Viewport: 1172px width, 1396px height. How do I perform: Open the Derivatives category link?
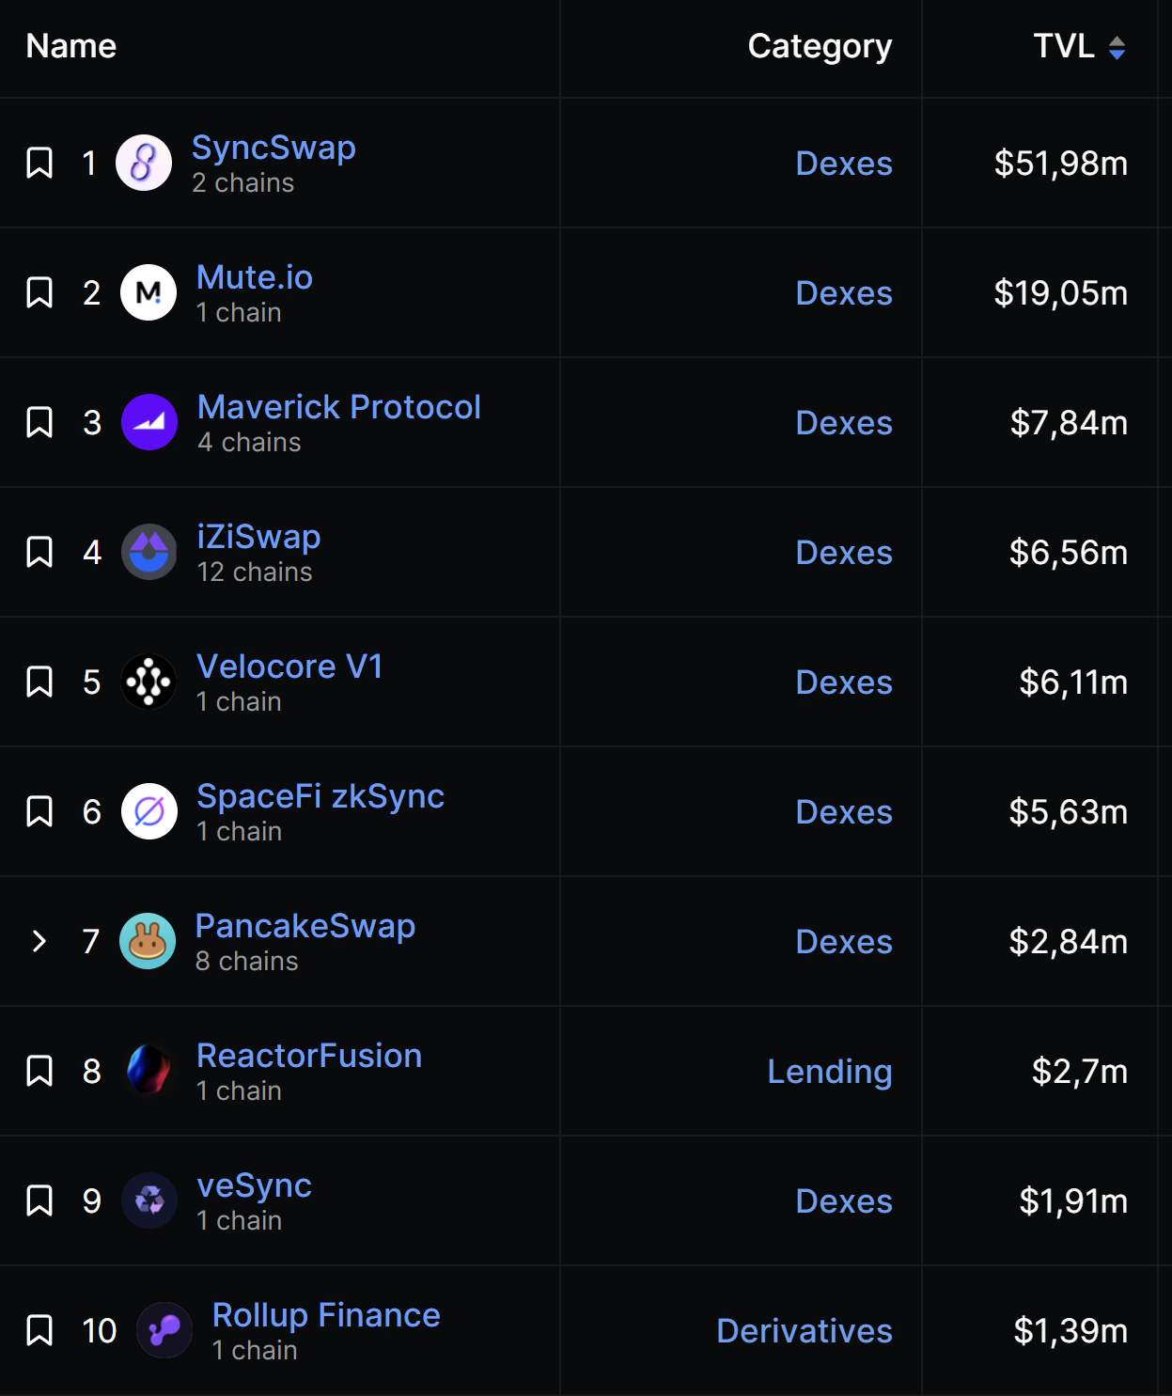(804, 1331)
